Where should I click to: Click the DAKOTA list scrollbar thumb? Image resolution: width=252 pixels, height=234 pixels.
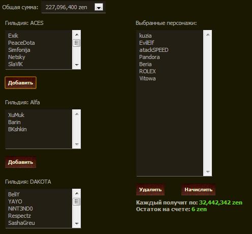pos(77,201)
